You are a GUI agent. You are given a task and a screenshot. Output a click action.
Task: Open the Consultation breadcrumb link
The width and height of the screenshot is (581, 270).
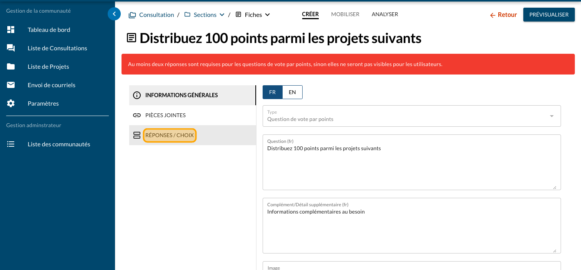[x=156, y=15]
